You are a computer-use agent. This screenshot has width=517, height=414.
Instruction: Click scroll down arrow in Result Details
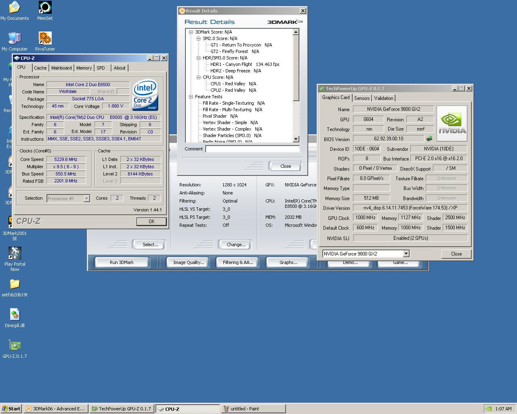[x=296, y=139]
